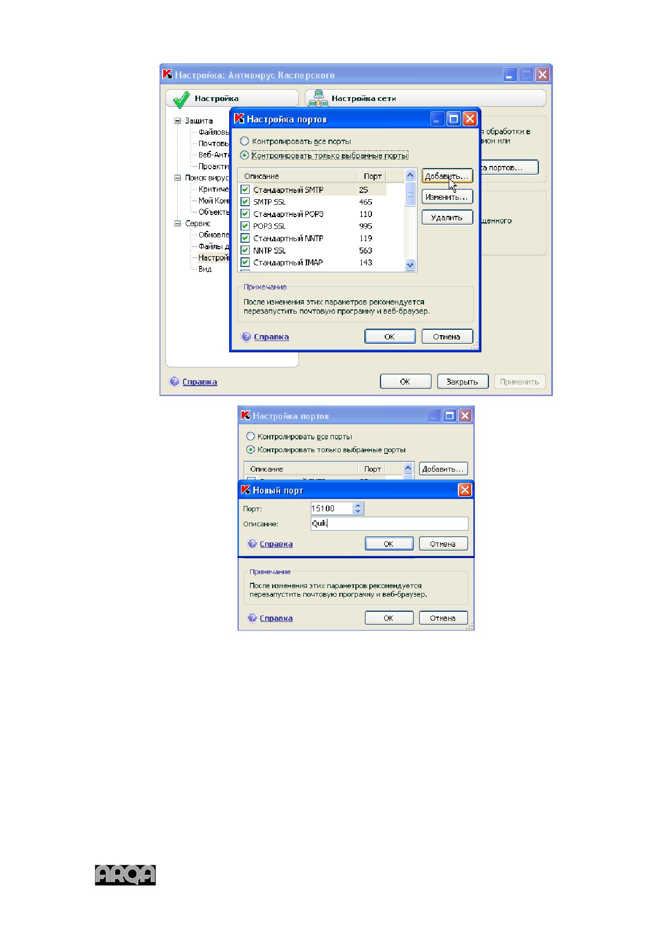The height and width of the screenshot is (941, 665).
Task: Click OK in the main Антивирус Касперского window
Action: click(405, 382)
